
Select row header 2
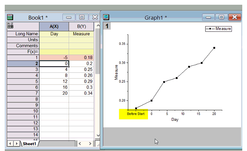click(23, 64)
